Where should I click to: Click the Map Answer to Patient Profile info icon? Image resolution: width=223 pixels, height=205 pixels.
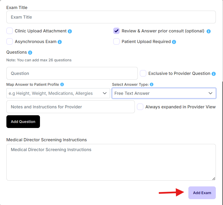tap(62, 84)
